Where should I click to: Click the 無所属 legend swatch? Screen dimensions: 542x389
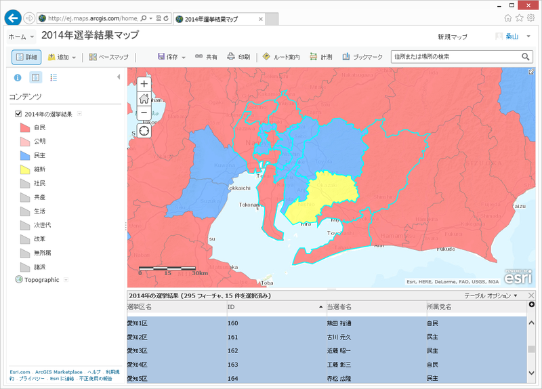(25, 253)
